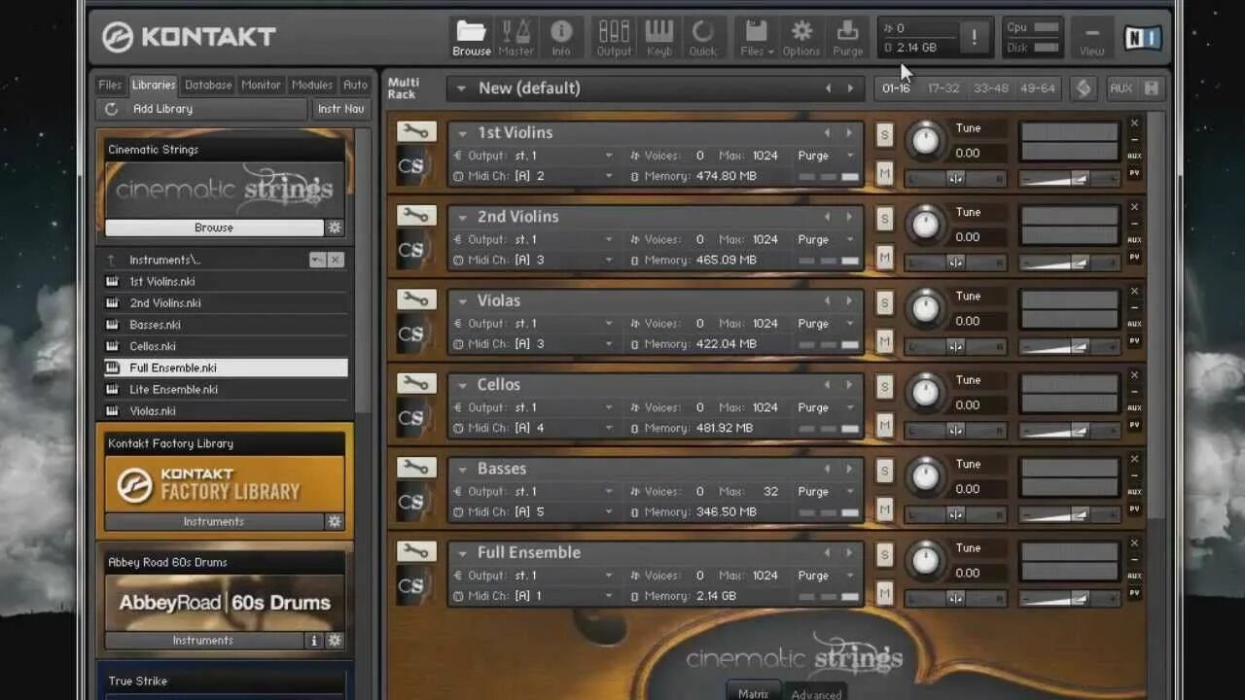
Task: Remove the 1st Violins instrument
Action: (1134, 123)
